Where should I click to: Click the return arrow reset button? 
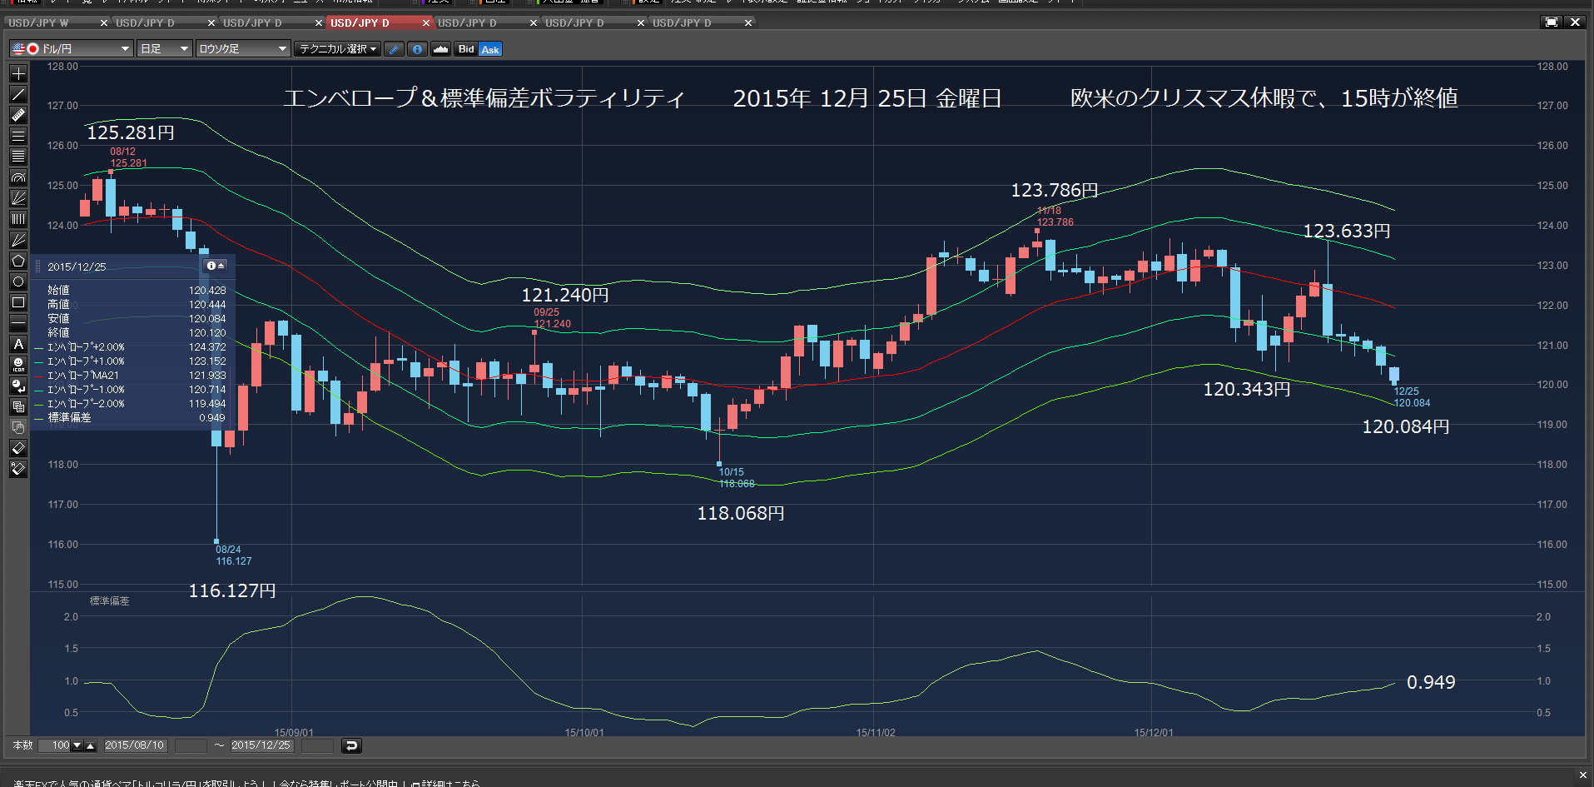point(351,745)
